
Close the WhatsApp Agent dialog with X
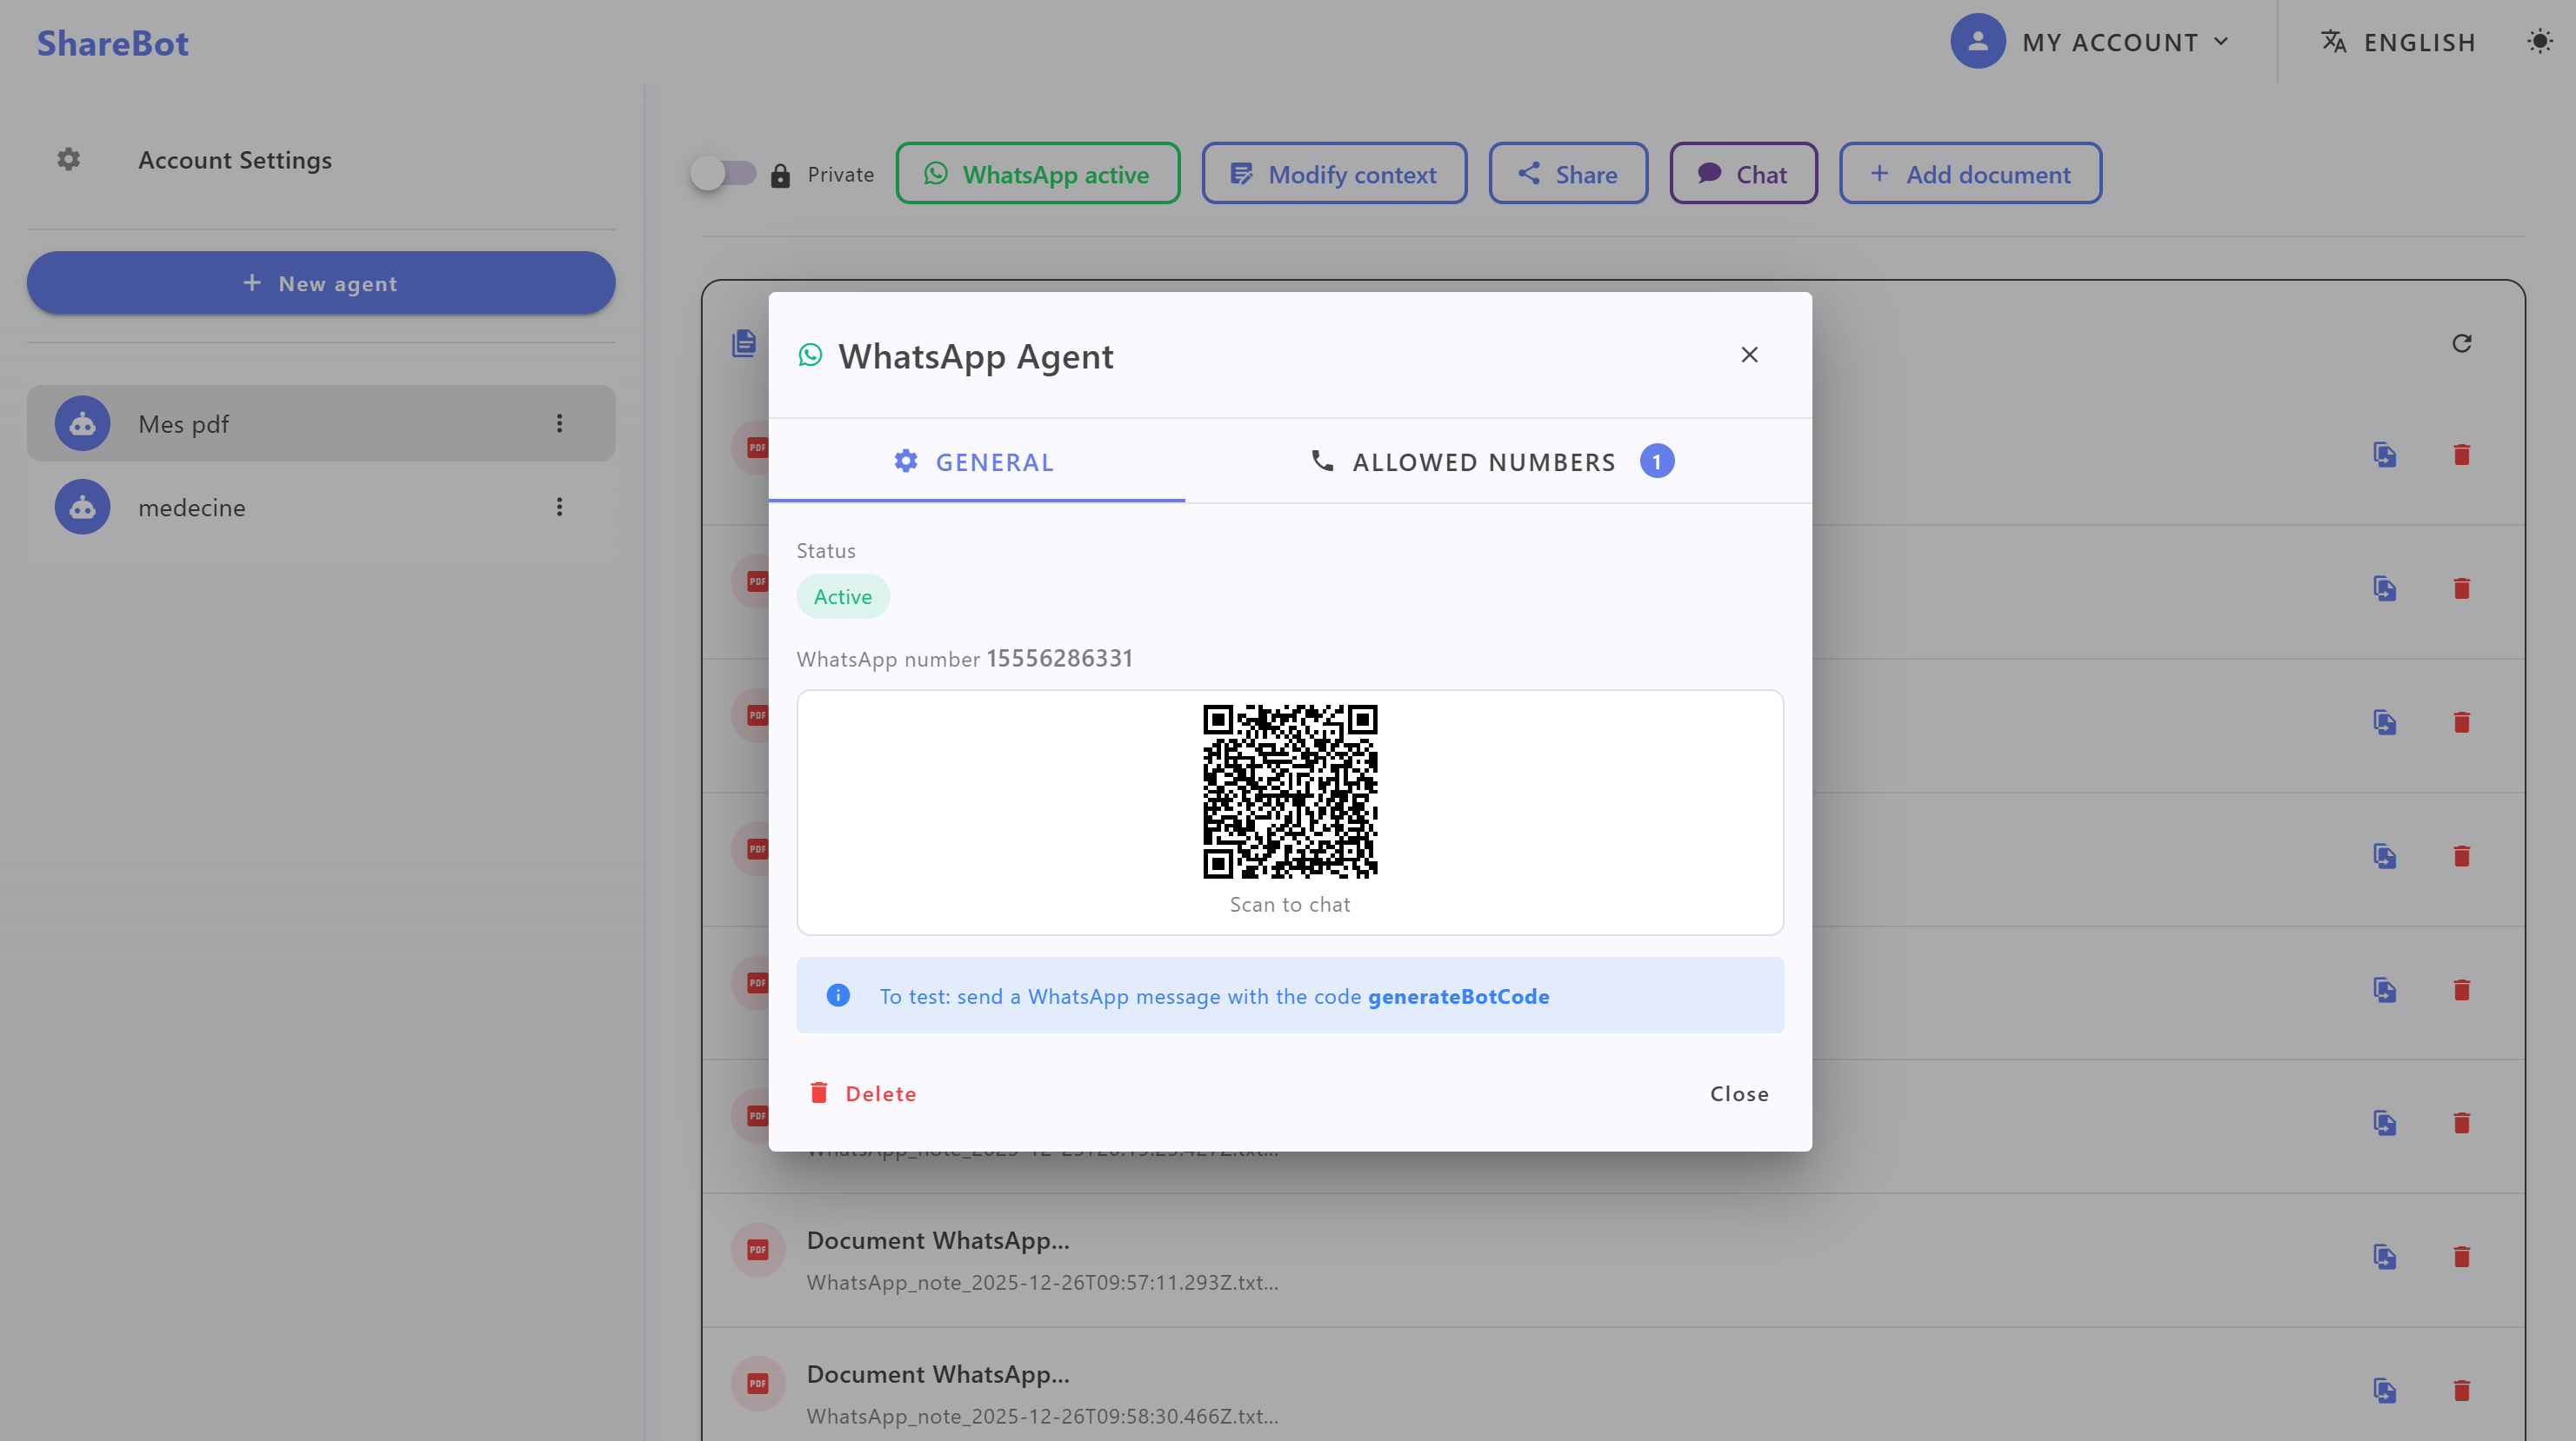[1748, 355]
